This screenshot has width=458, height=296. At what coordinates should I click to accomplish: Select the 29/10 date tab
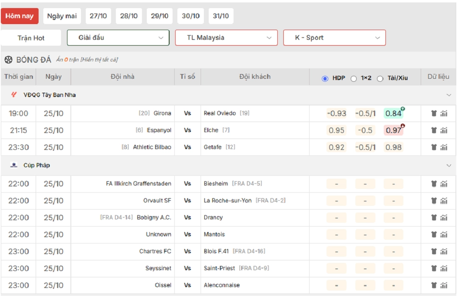[x=159, y=16]
